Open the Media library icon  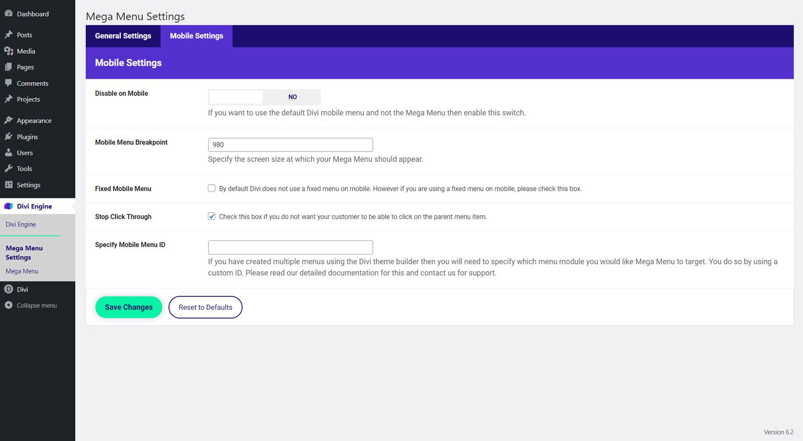8,51
